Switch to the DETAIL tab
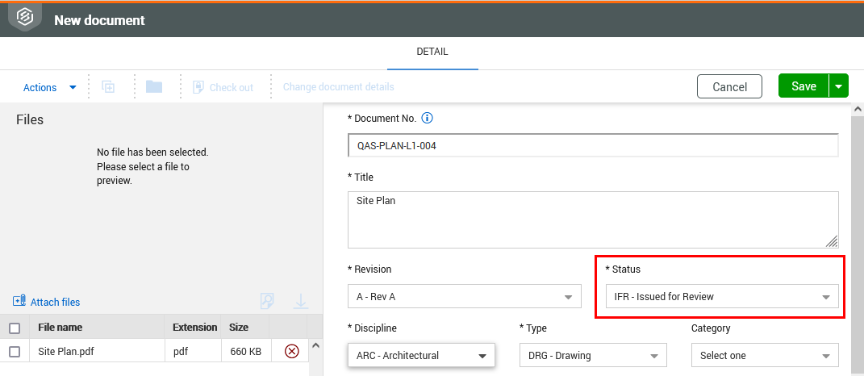 click(432, 52)
